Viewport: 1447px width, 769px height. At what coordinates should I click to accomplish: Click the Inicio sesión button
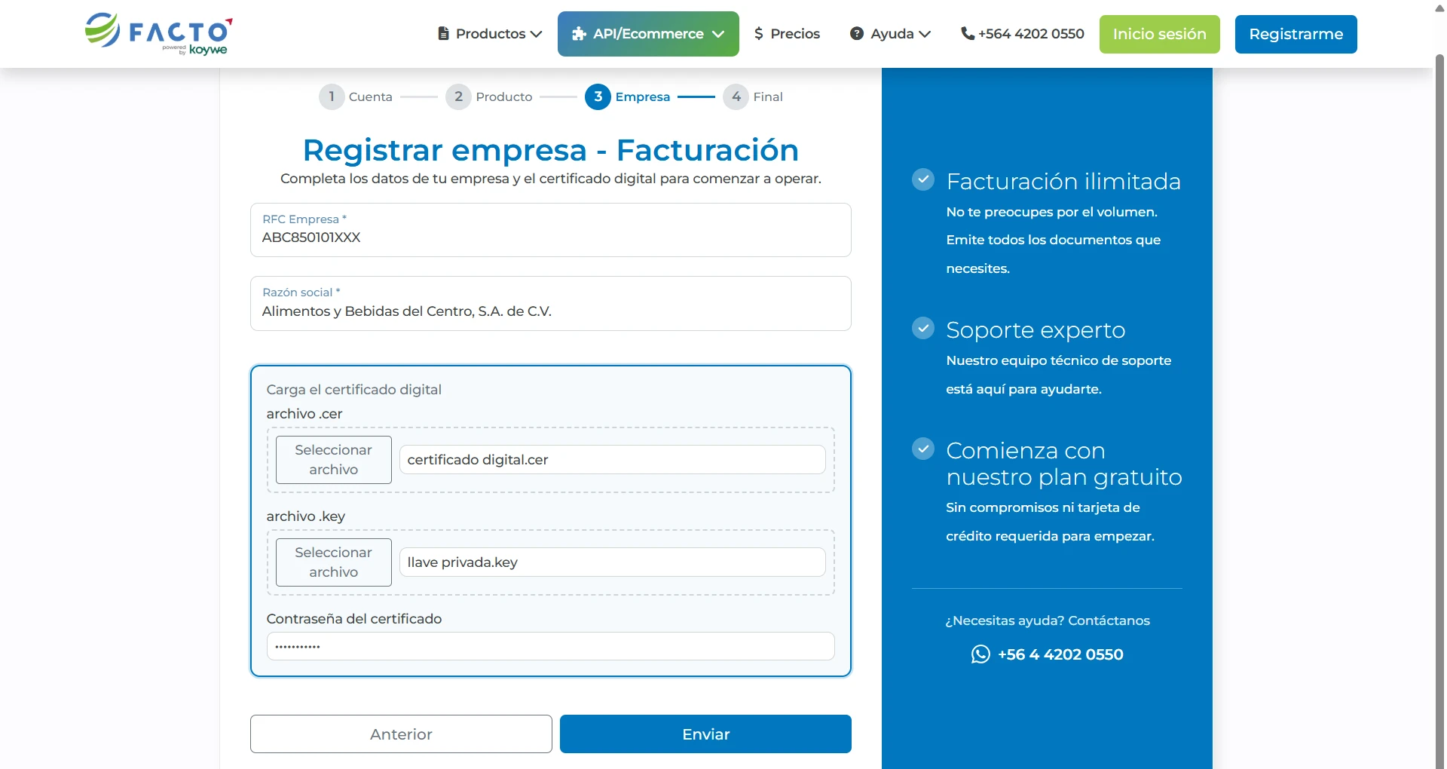1159,34
